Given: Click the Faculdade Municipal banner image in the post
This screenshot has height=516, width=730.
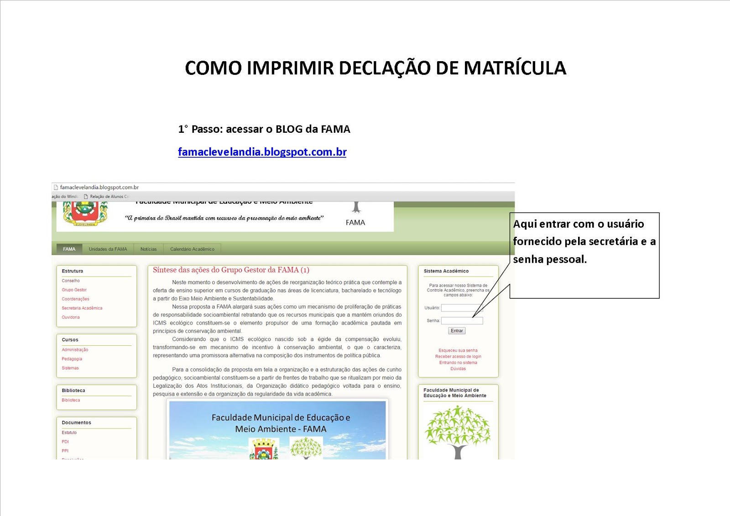Looking at the screenshot, I should pyautogui.click(x=277, y=430).
